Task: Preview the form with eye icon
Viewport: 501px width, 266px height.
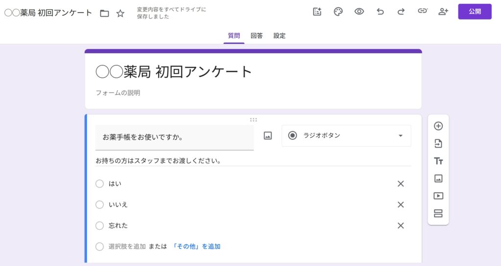Action: 359,12
